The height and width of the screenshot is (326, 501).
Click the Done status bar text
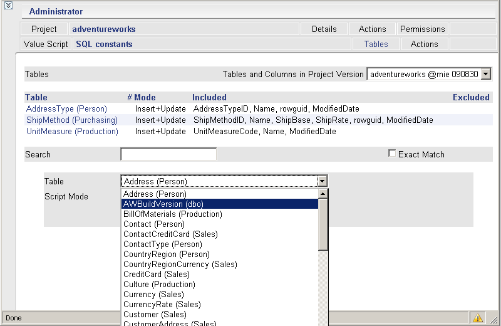click(14, 318)
